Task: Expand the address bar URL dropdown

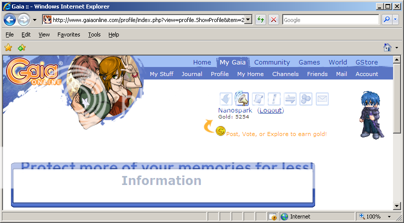Action: 248,20
